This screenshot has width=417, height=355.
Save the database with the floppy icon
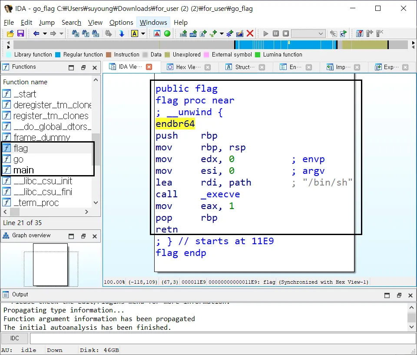point(20,33)
